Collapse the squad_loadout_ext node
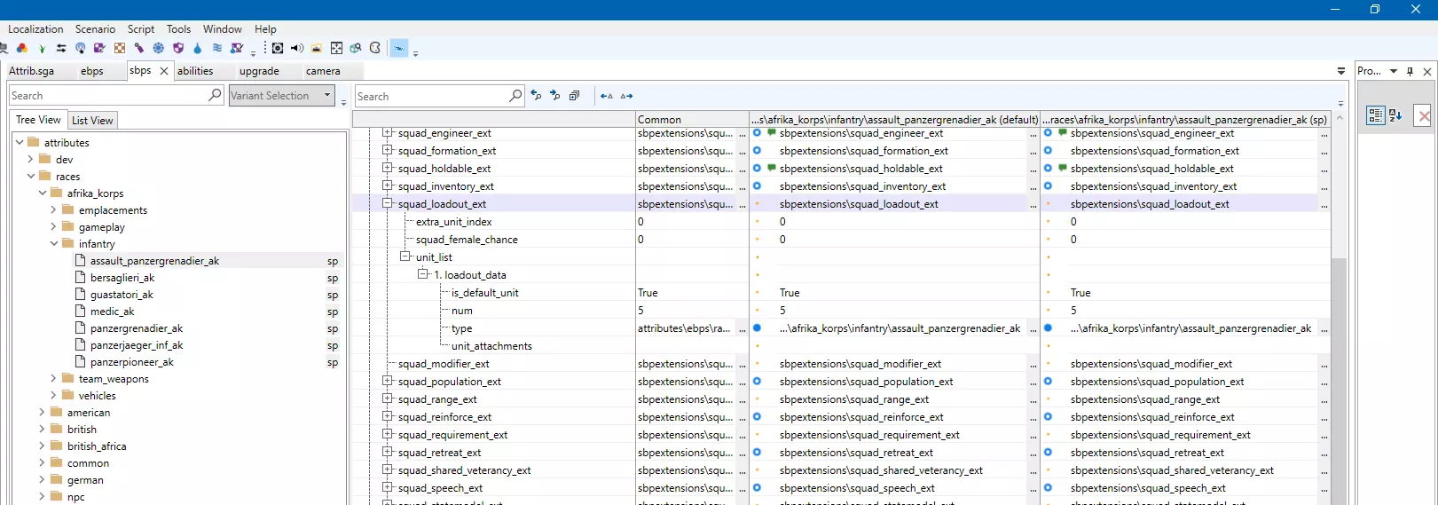Screen dimensions: 1438x505 [x=388, y=203]
